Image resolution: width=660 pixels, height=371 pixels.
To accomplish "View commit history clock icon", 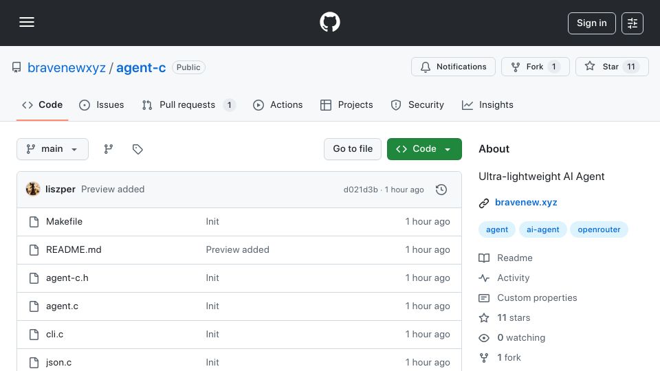I will click(x=441, y=190).
